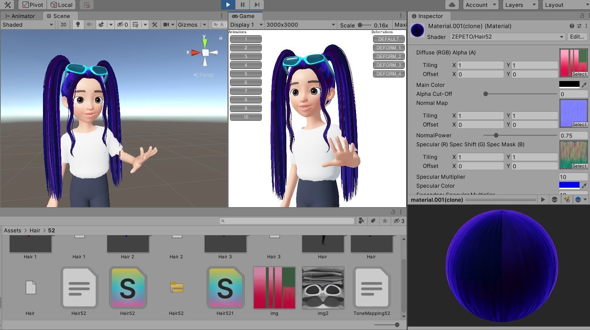Click the DEFAULT deformation button
Image resolution: width=590 pixels, height=330 pixels.
(x=389, y=39)
